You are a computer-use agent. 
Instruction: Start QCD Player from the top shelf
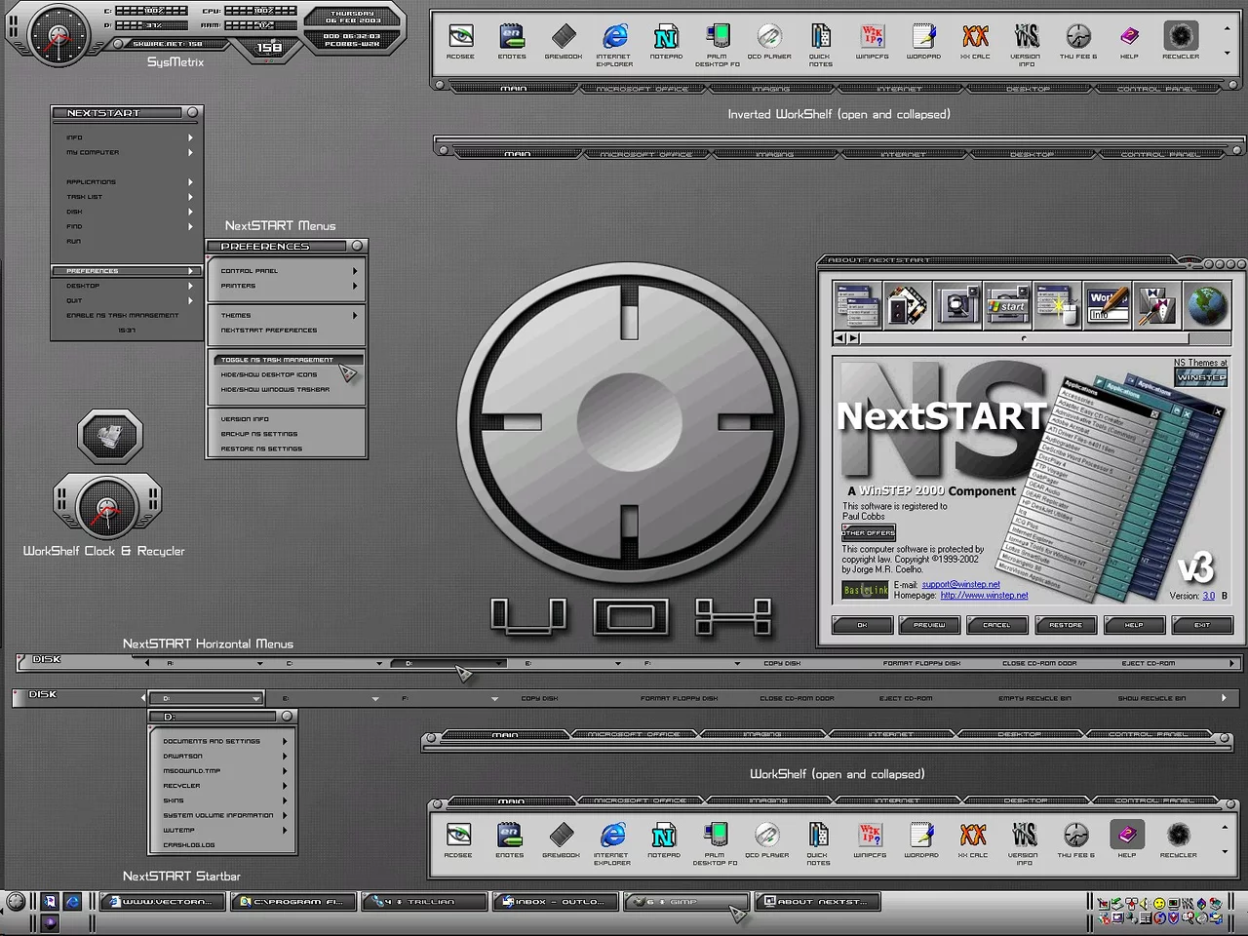pyautogui.click(x=769, y=37)
